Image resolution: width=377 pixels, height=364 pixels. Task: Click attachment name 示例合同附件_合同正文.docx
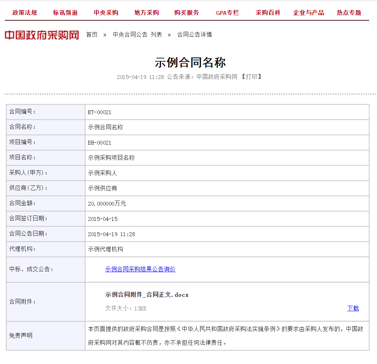click(147, 294)
